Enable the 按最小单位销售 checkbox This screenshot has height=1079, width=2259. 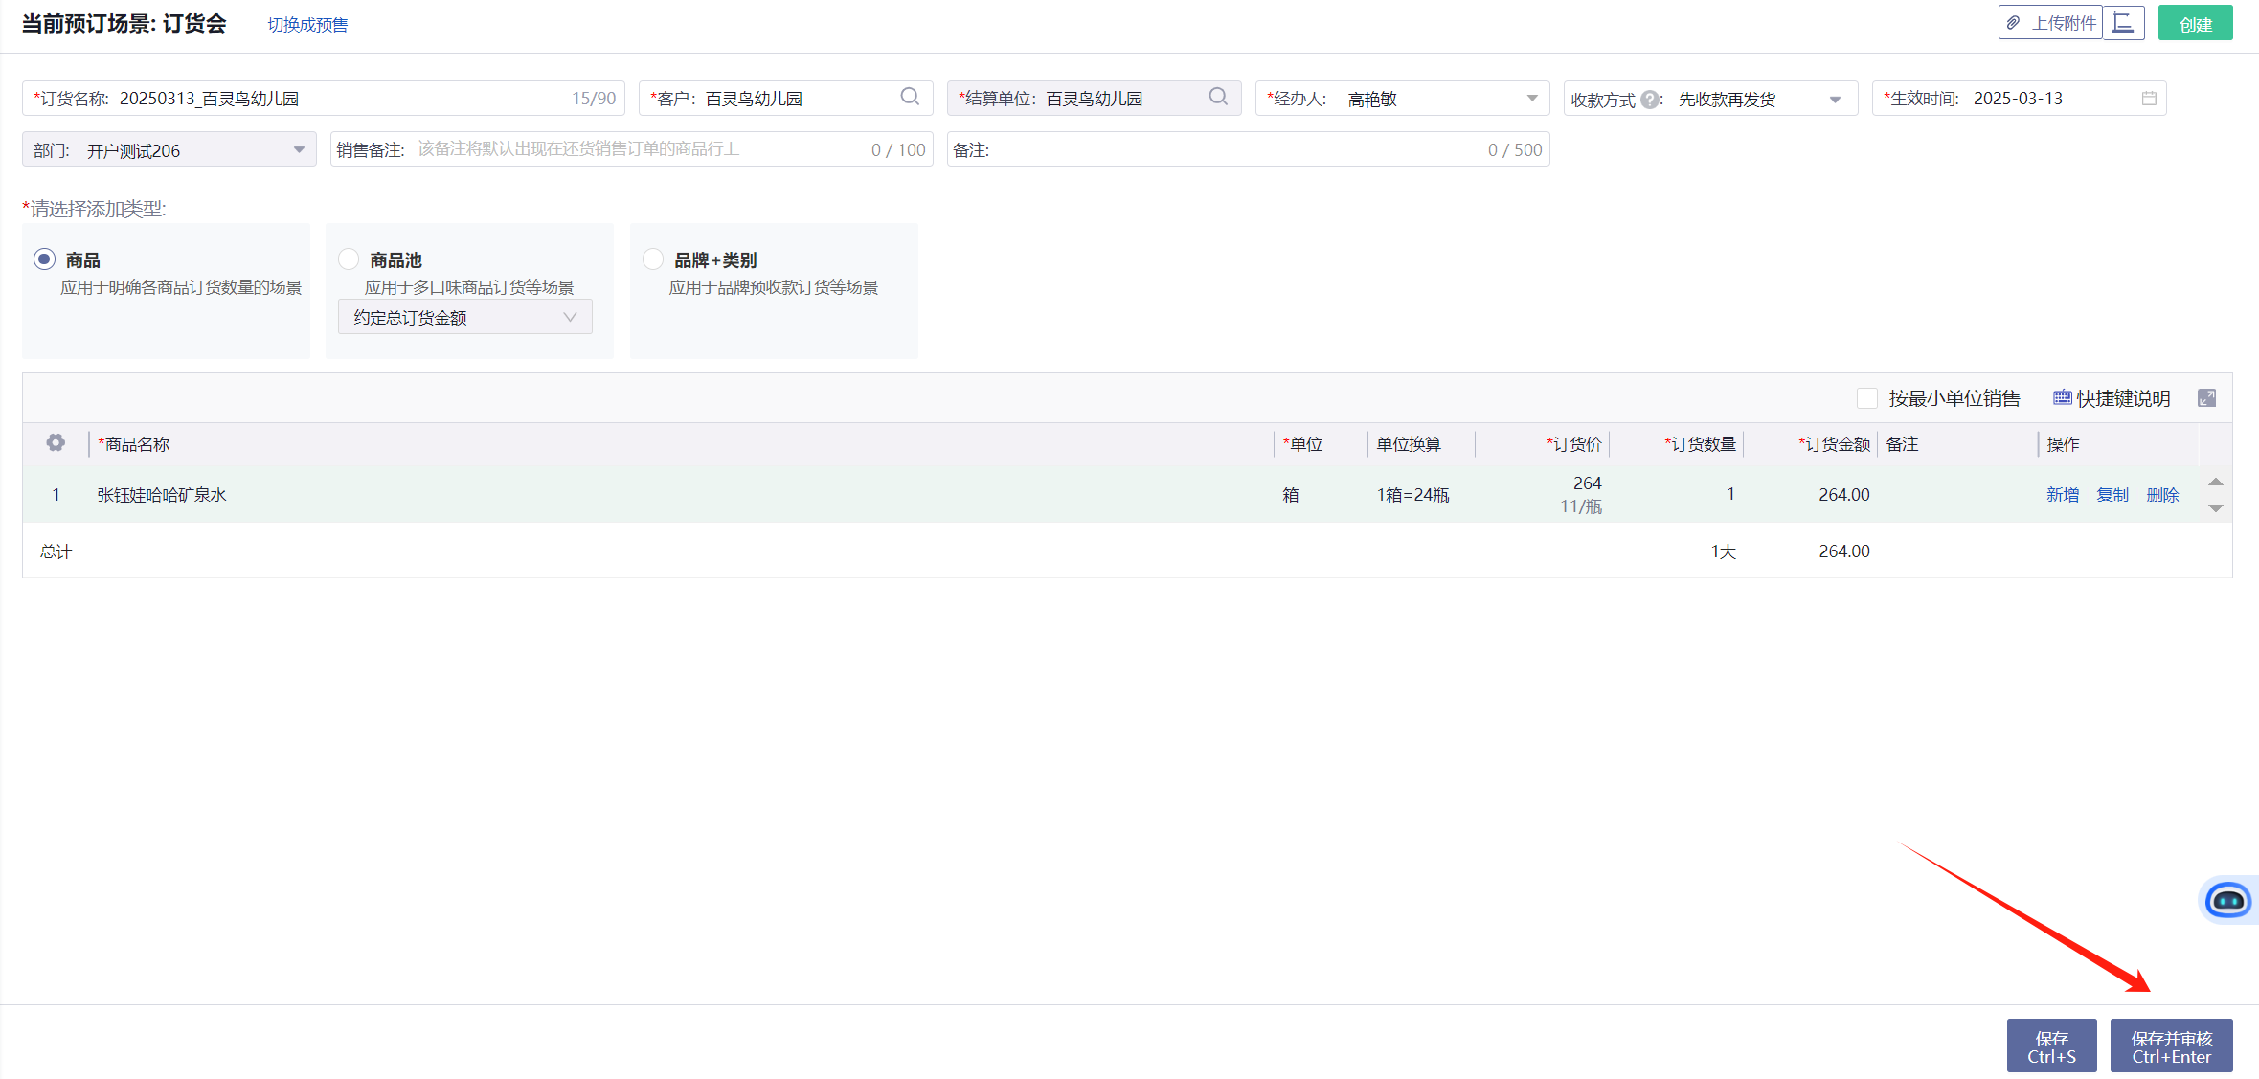[1866, 398]
